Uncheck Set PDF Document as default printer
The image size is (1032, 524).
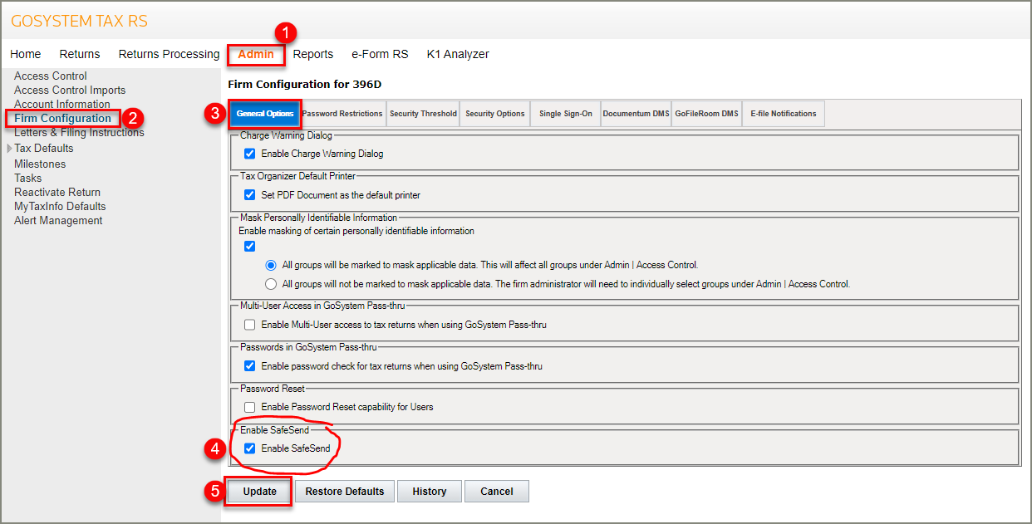(x=250, y=195)
